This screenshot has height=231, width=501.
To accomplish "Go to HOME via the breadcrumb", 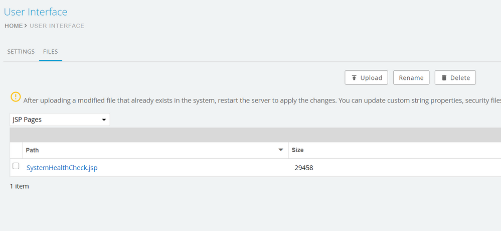I will pos(14,26).
